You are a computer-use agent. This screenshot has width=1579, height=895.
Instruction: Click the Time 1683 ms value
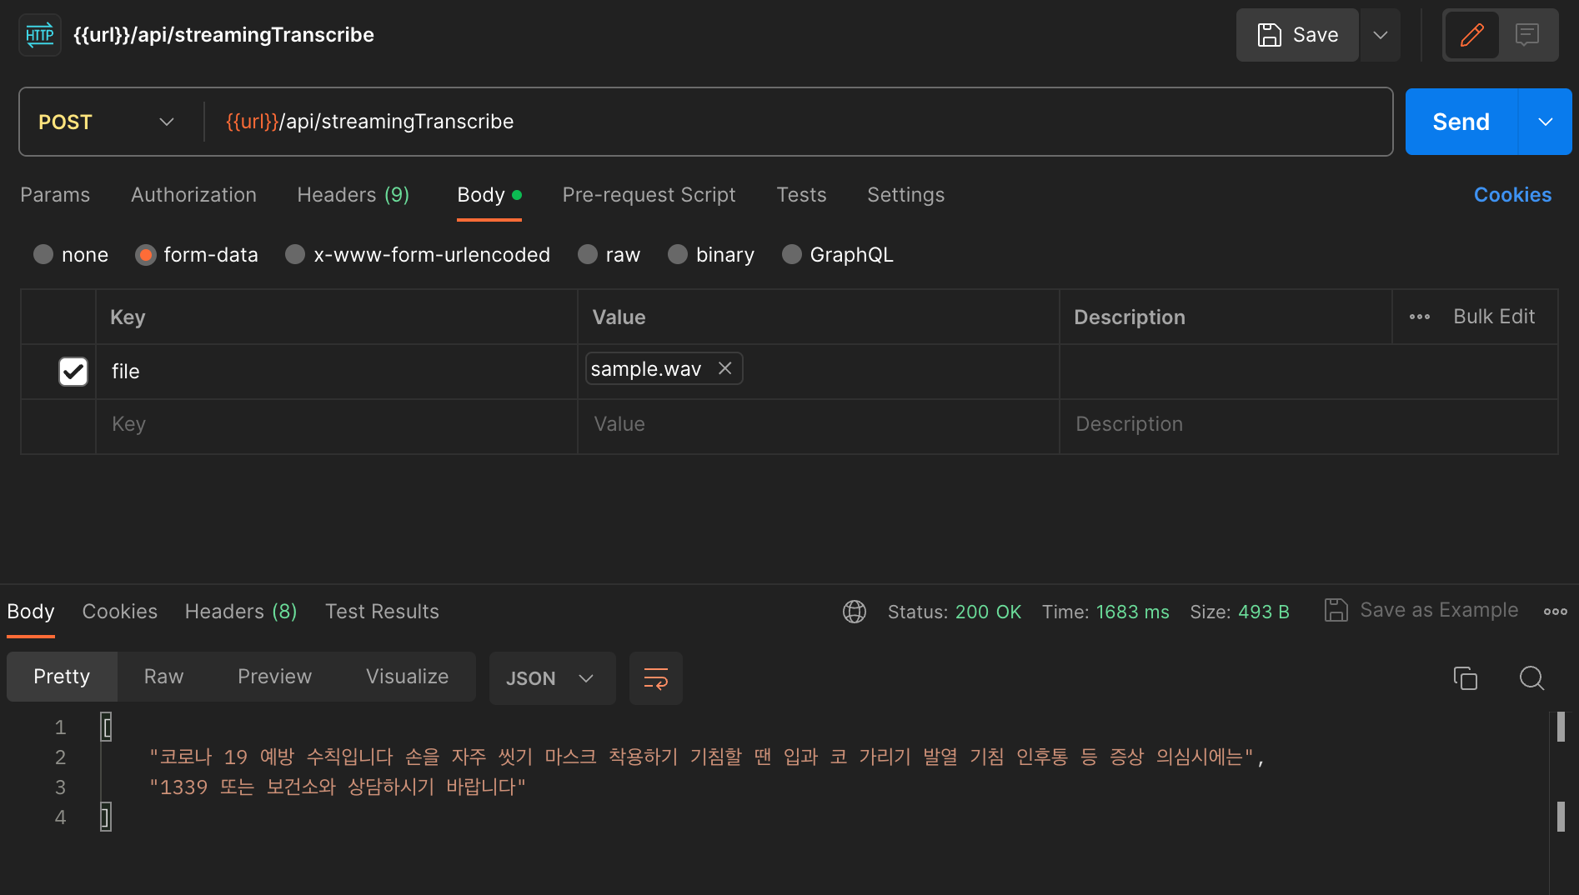point(1132,612)
